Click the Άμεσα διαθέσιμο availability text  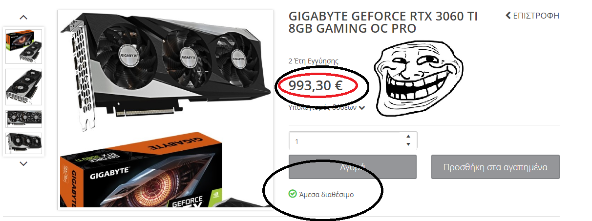tap(326, 195)
